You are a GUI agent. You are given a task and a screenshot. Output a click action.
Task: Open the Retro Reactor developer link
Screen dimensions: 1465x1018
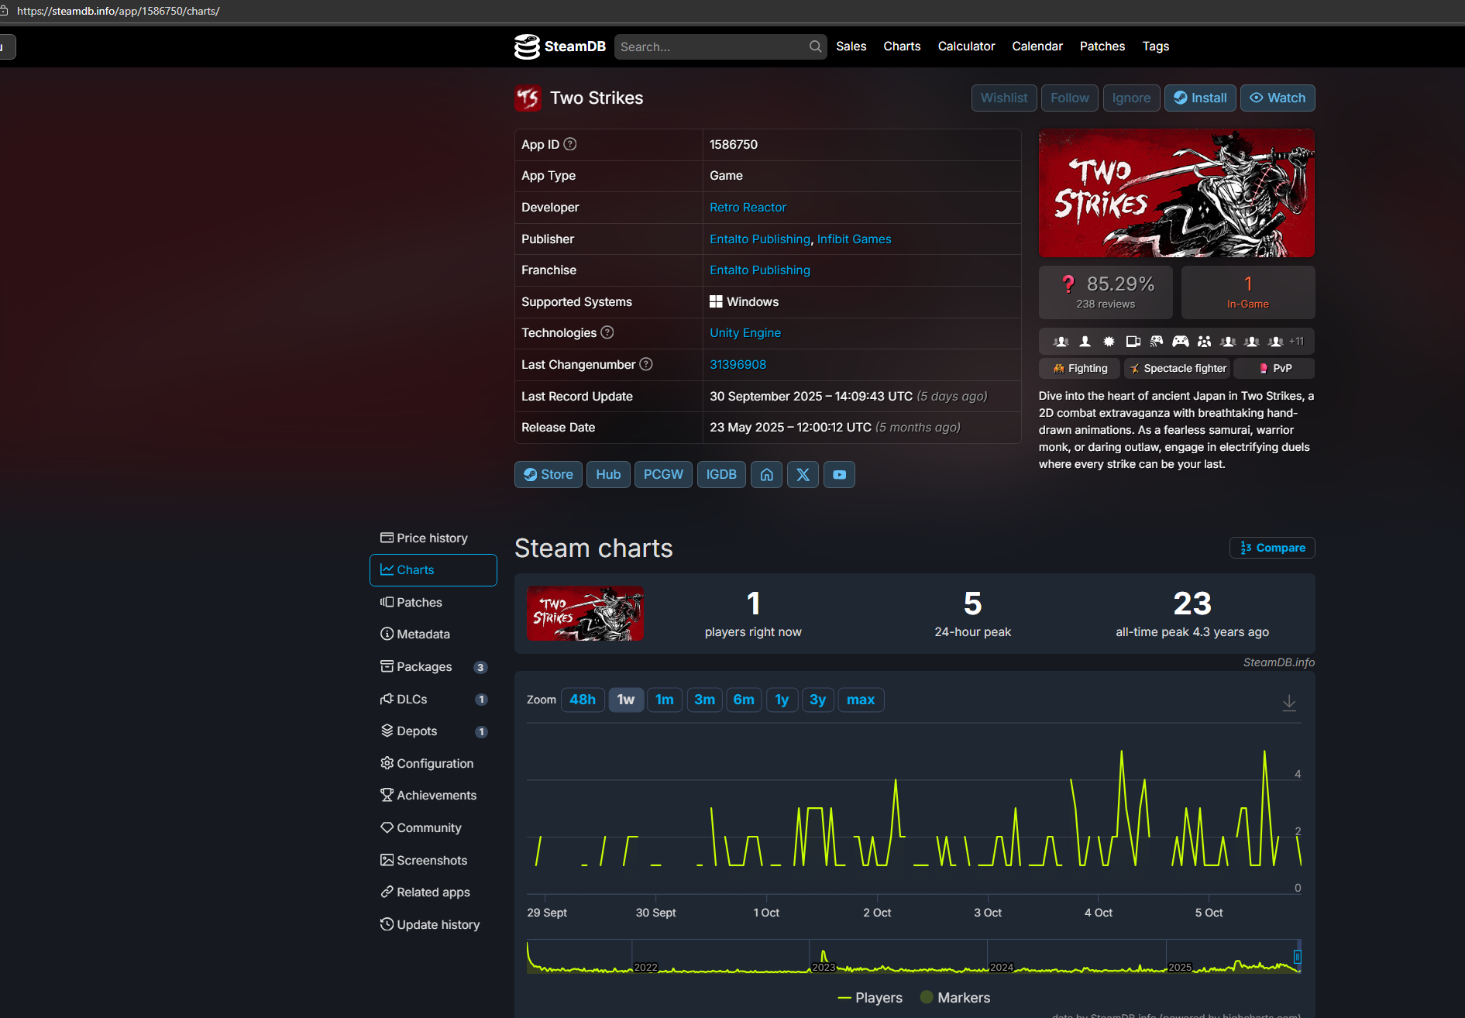pyautogui.click(x=748, y=207)
